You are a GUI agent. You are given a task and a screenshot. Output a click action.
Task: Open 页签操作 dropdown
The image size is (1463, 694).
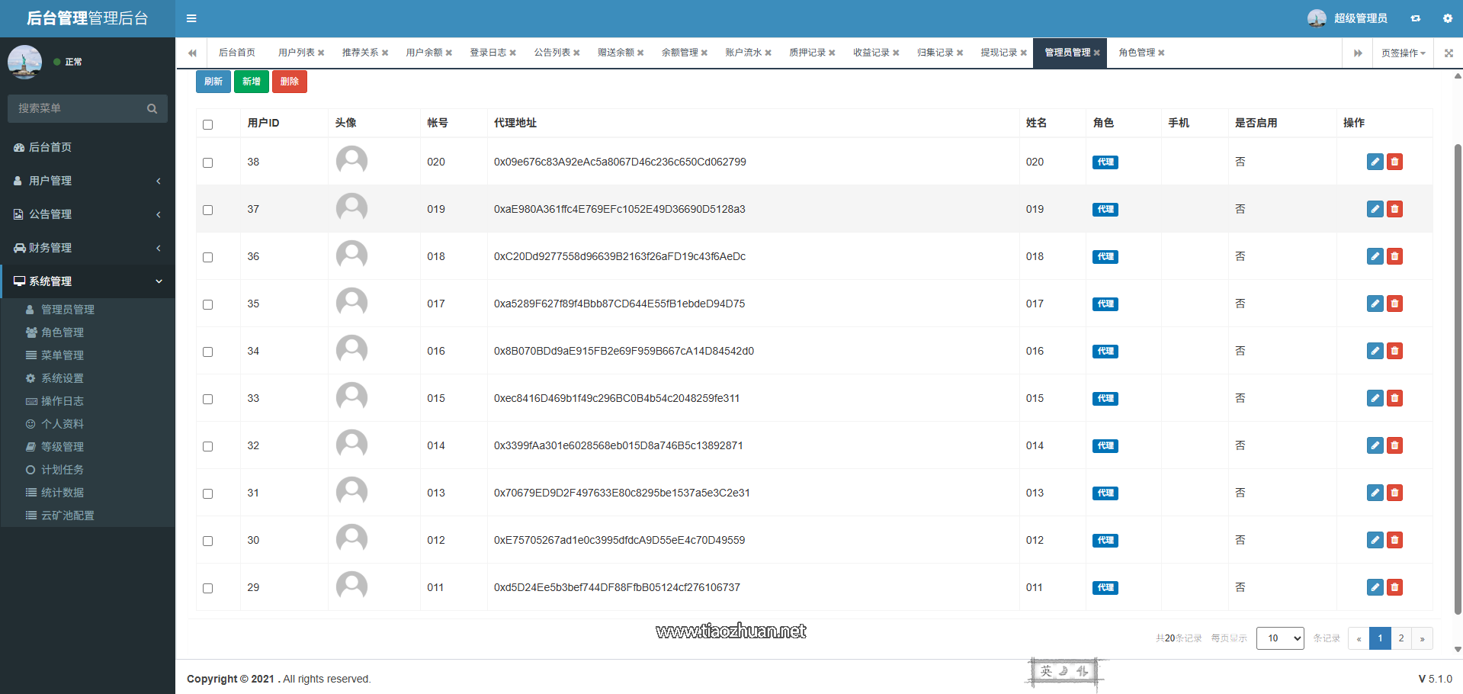tap(1403, 53)
